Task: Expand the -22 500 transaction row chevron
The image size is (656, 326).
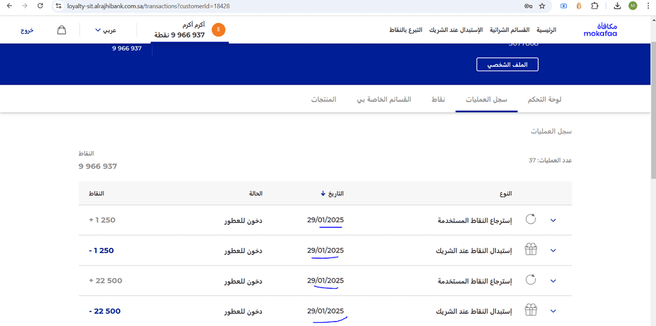Action: click(x=553, y=311)
